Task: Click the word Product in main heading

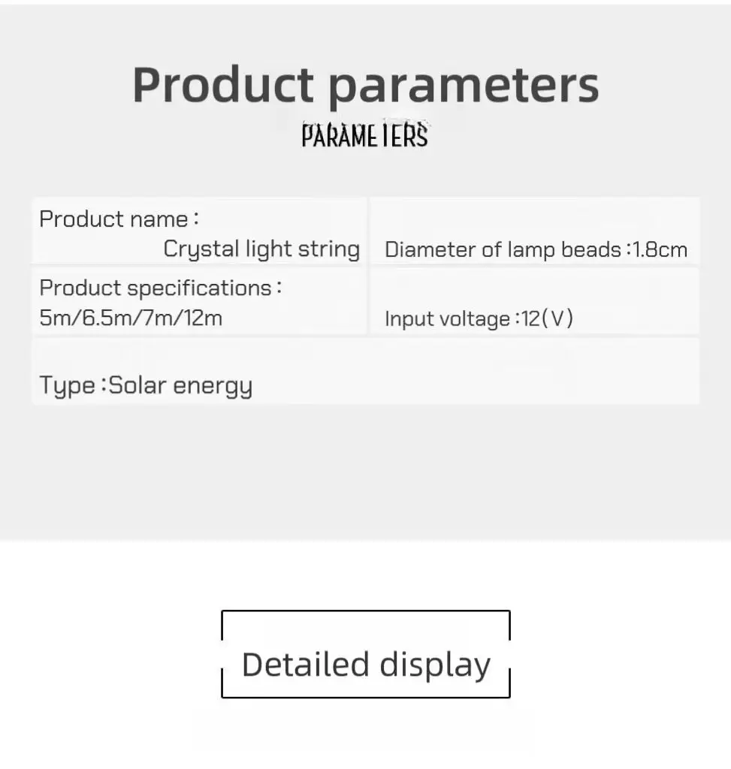Action: click(223, 84)
